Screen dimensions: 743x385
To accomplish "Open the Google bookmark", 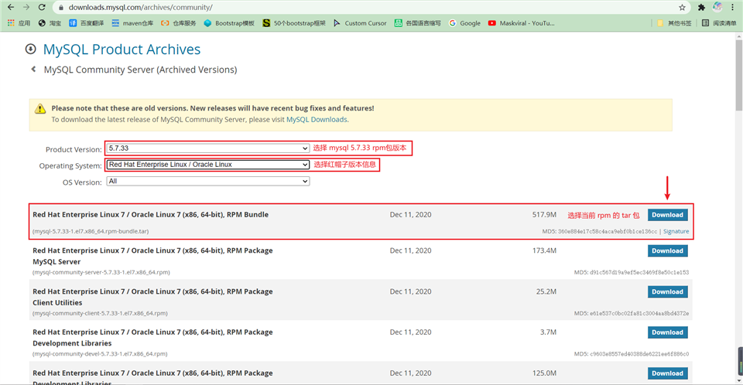I will click(464, 23).
